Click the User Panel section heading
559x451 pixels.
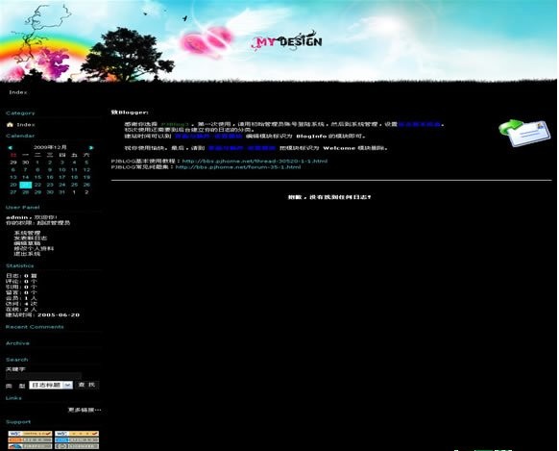pos(22,207)
